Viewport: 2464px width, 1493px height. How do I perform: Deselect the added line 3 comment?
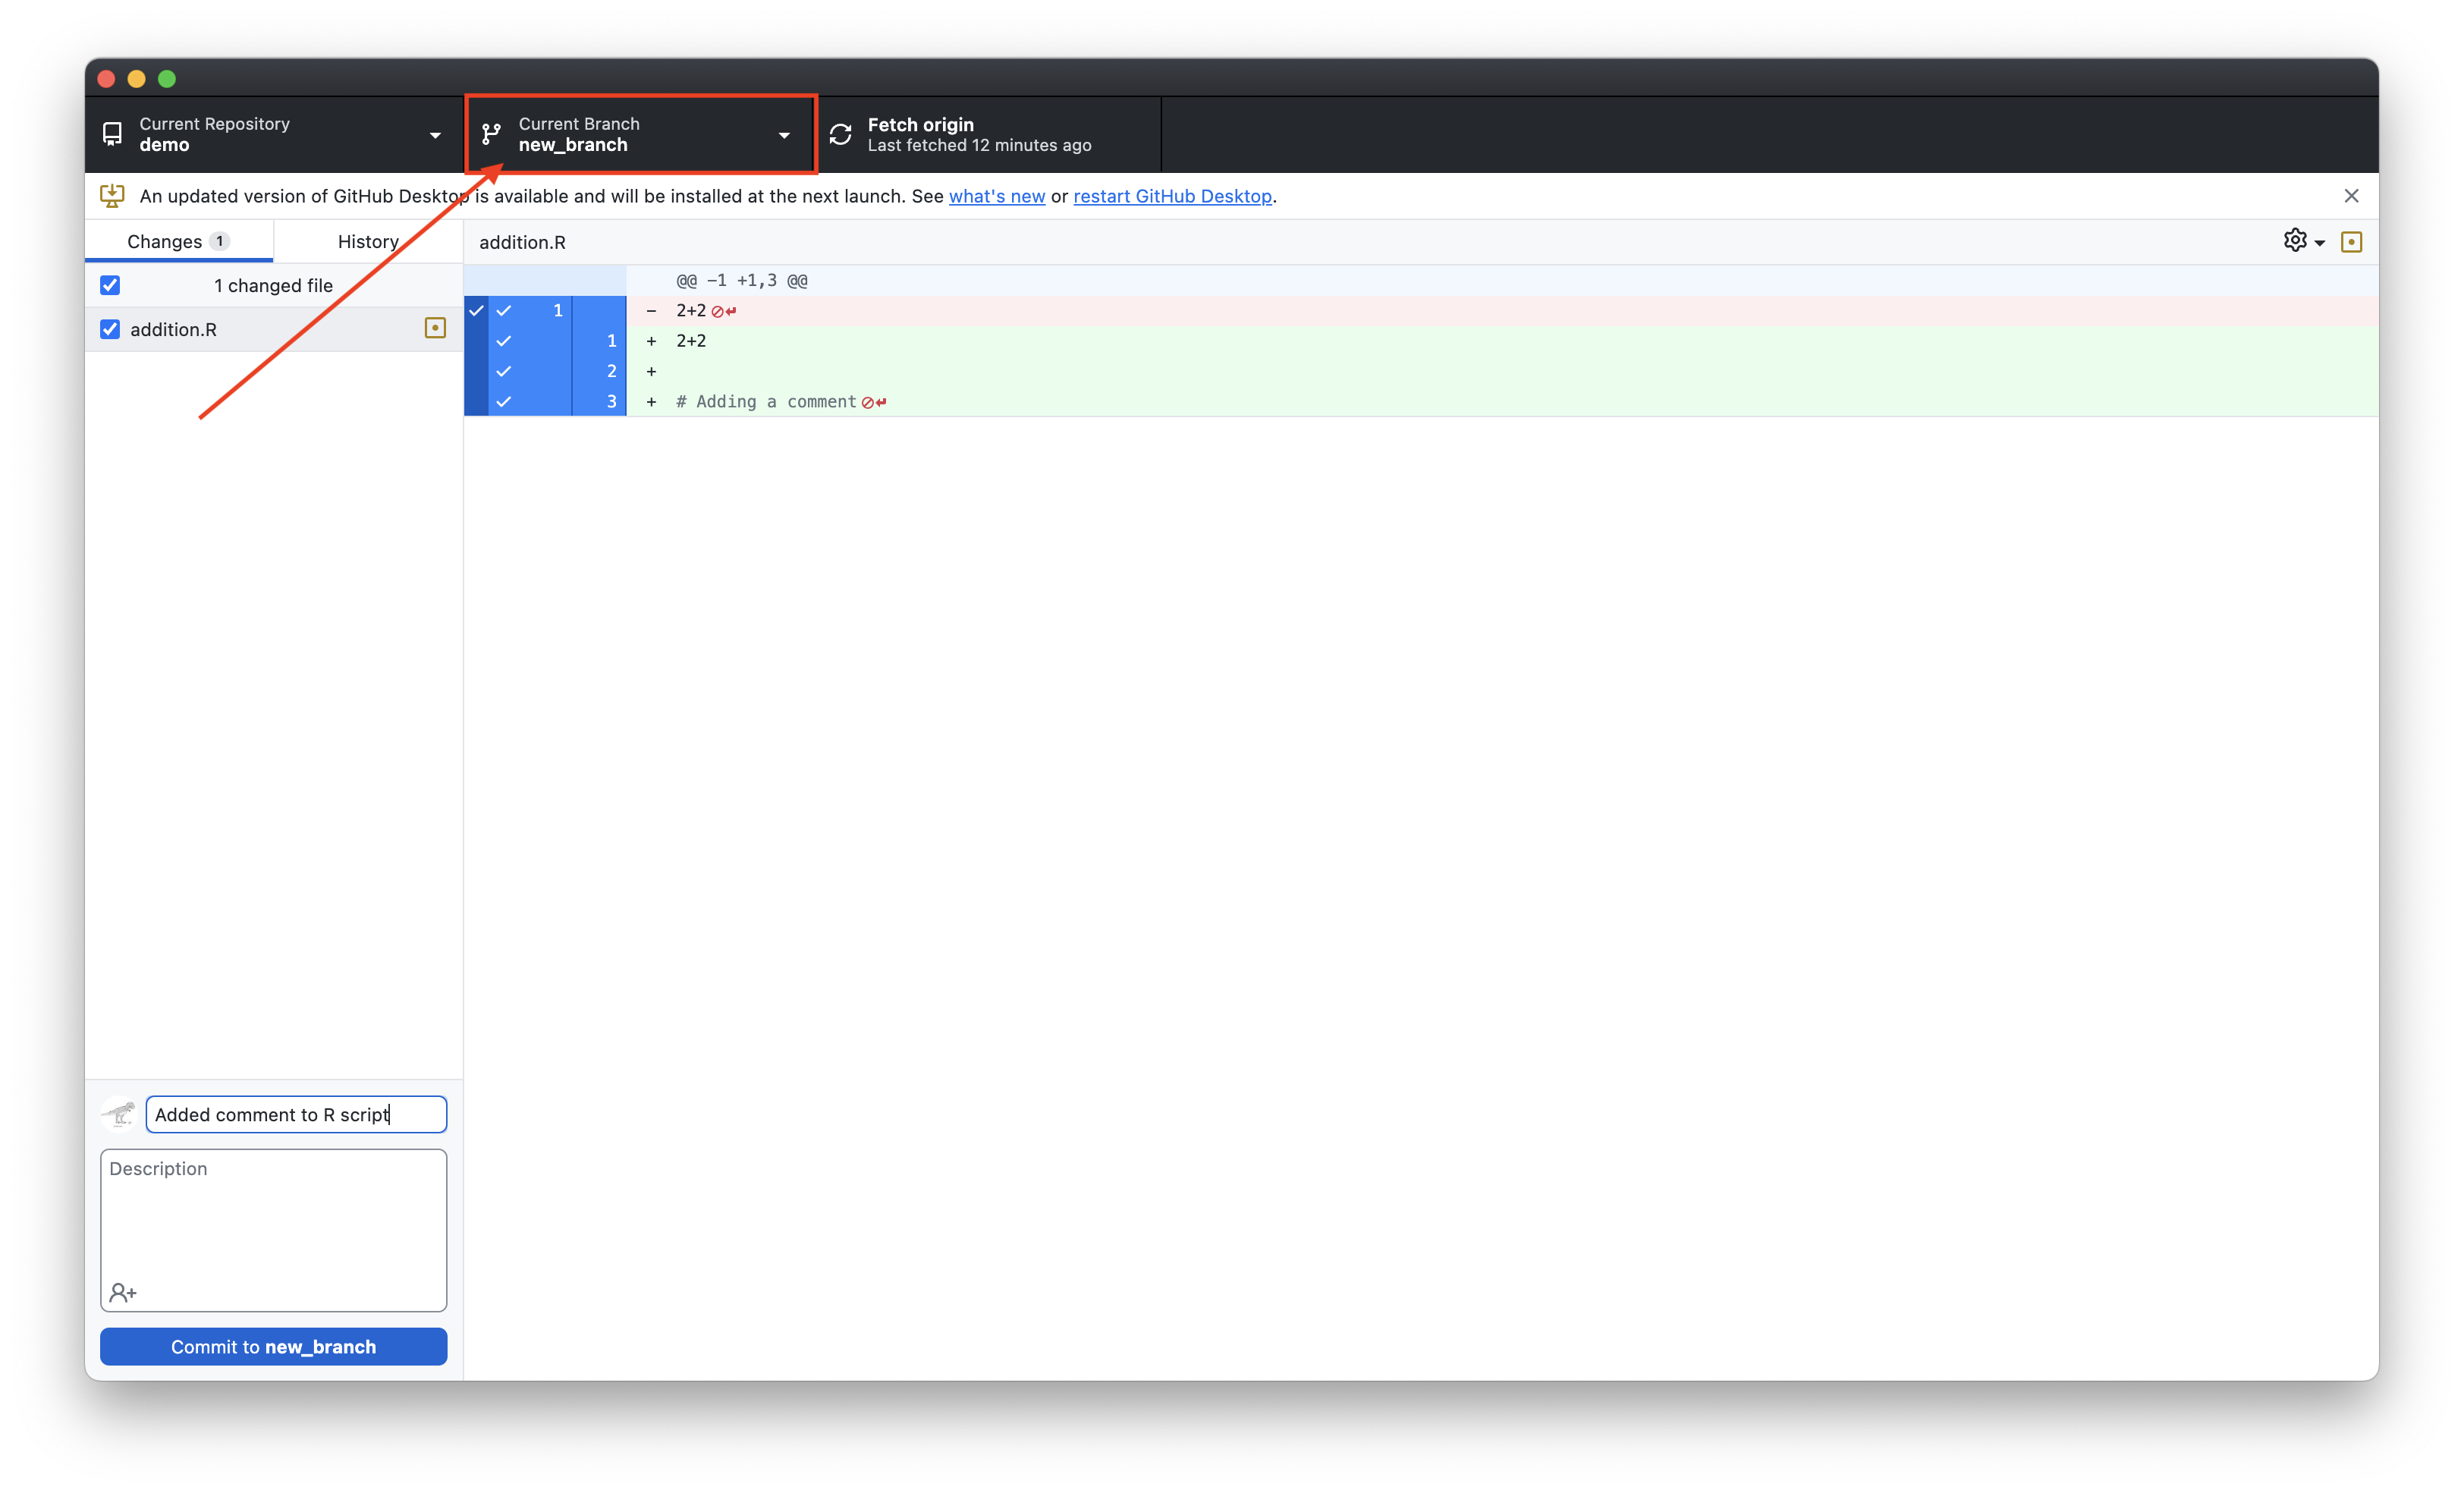504,402
